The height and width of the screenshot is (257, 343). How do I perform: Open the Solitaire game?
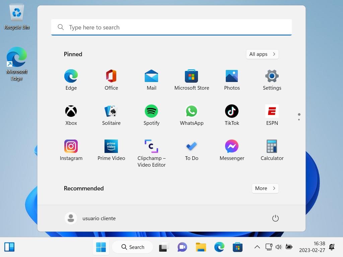[111, 111]
